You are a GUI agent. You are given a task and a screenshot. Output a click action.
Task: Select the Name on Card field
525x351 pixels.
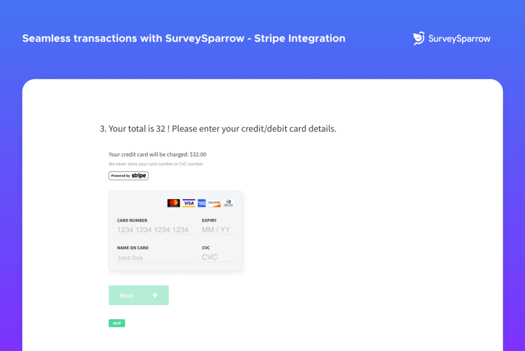[x=156, y=258]
